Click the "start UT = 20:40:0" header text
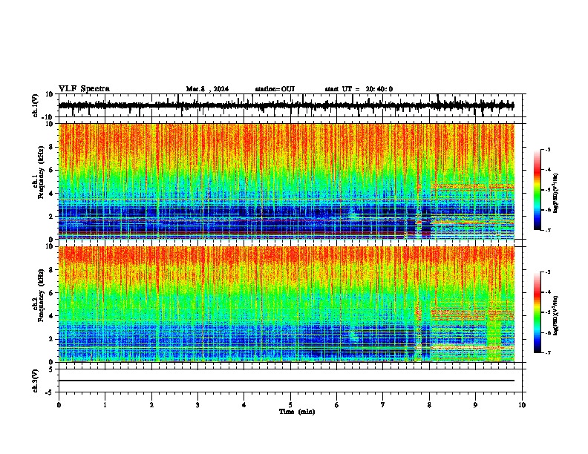The image size is (588, 454). tap(359, 89)
